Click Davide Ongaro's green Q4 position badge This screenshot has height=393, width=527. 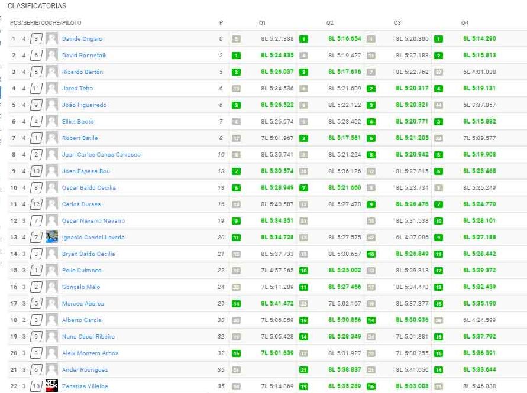pos(439,39)
